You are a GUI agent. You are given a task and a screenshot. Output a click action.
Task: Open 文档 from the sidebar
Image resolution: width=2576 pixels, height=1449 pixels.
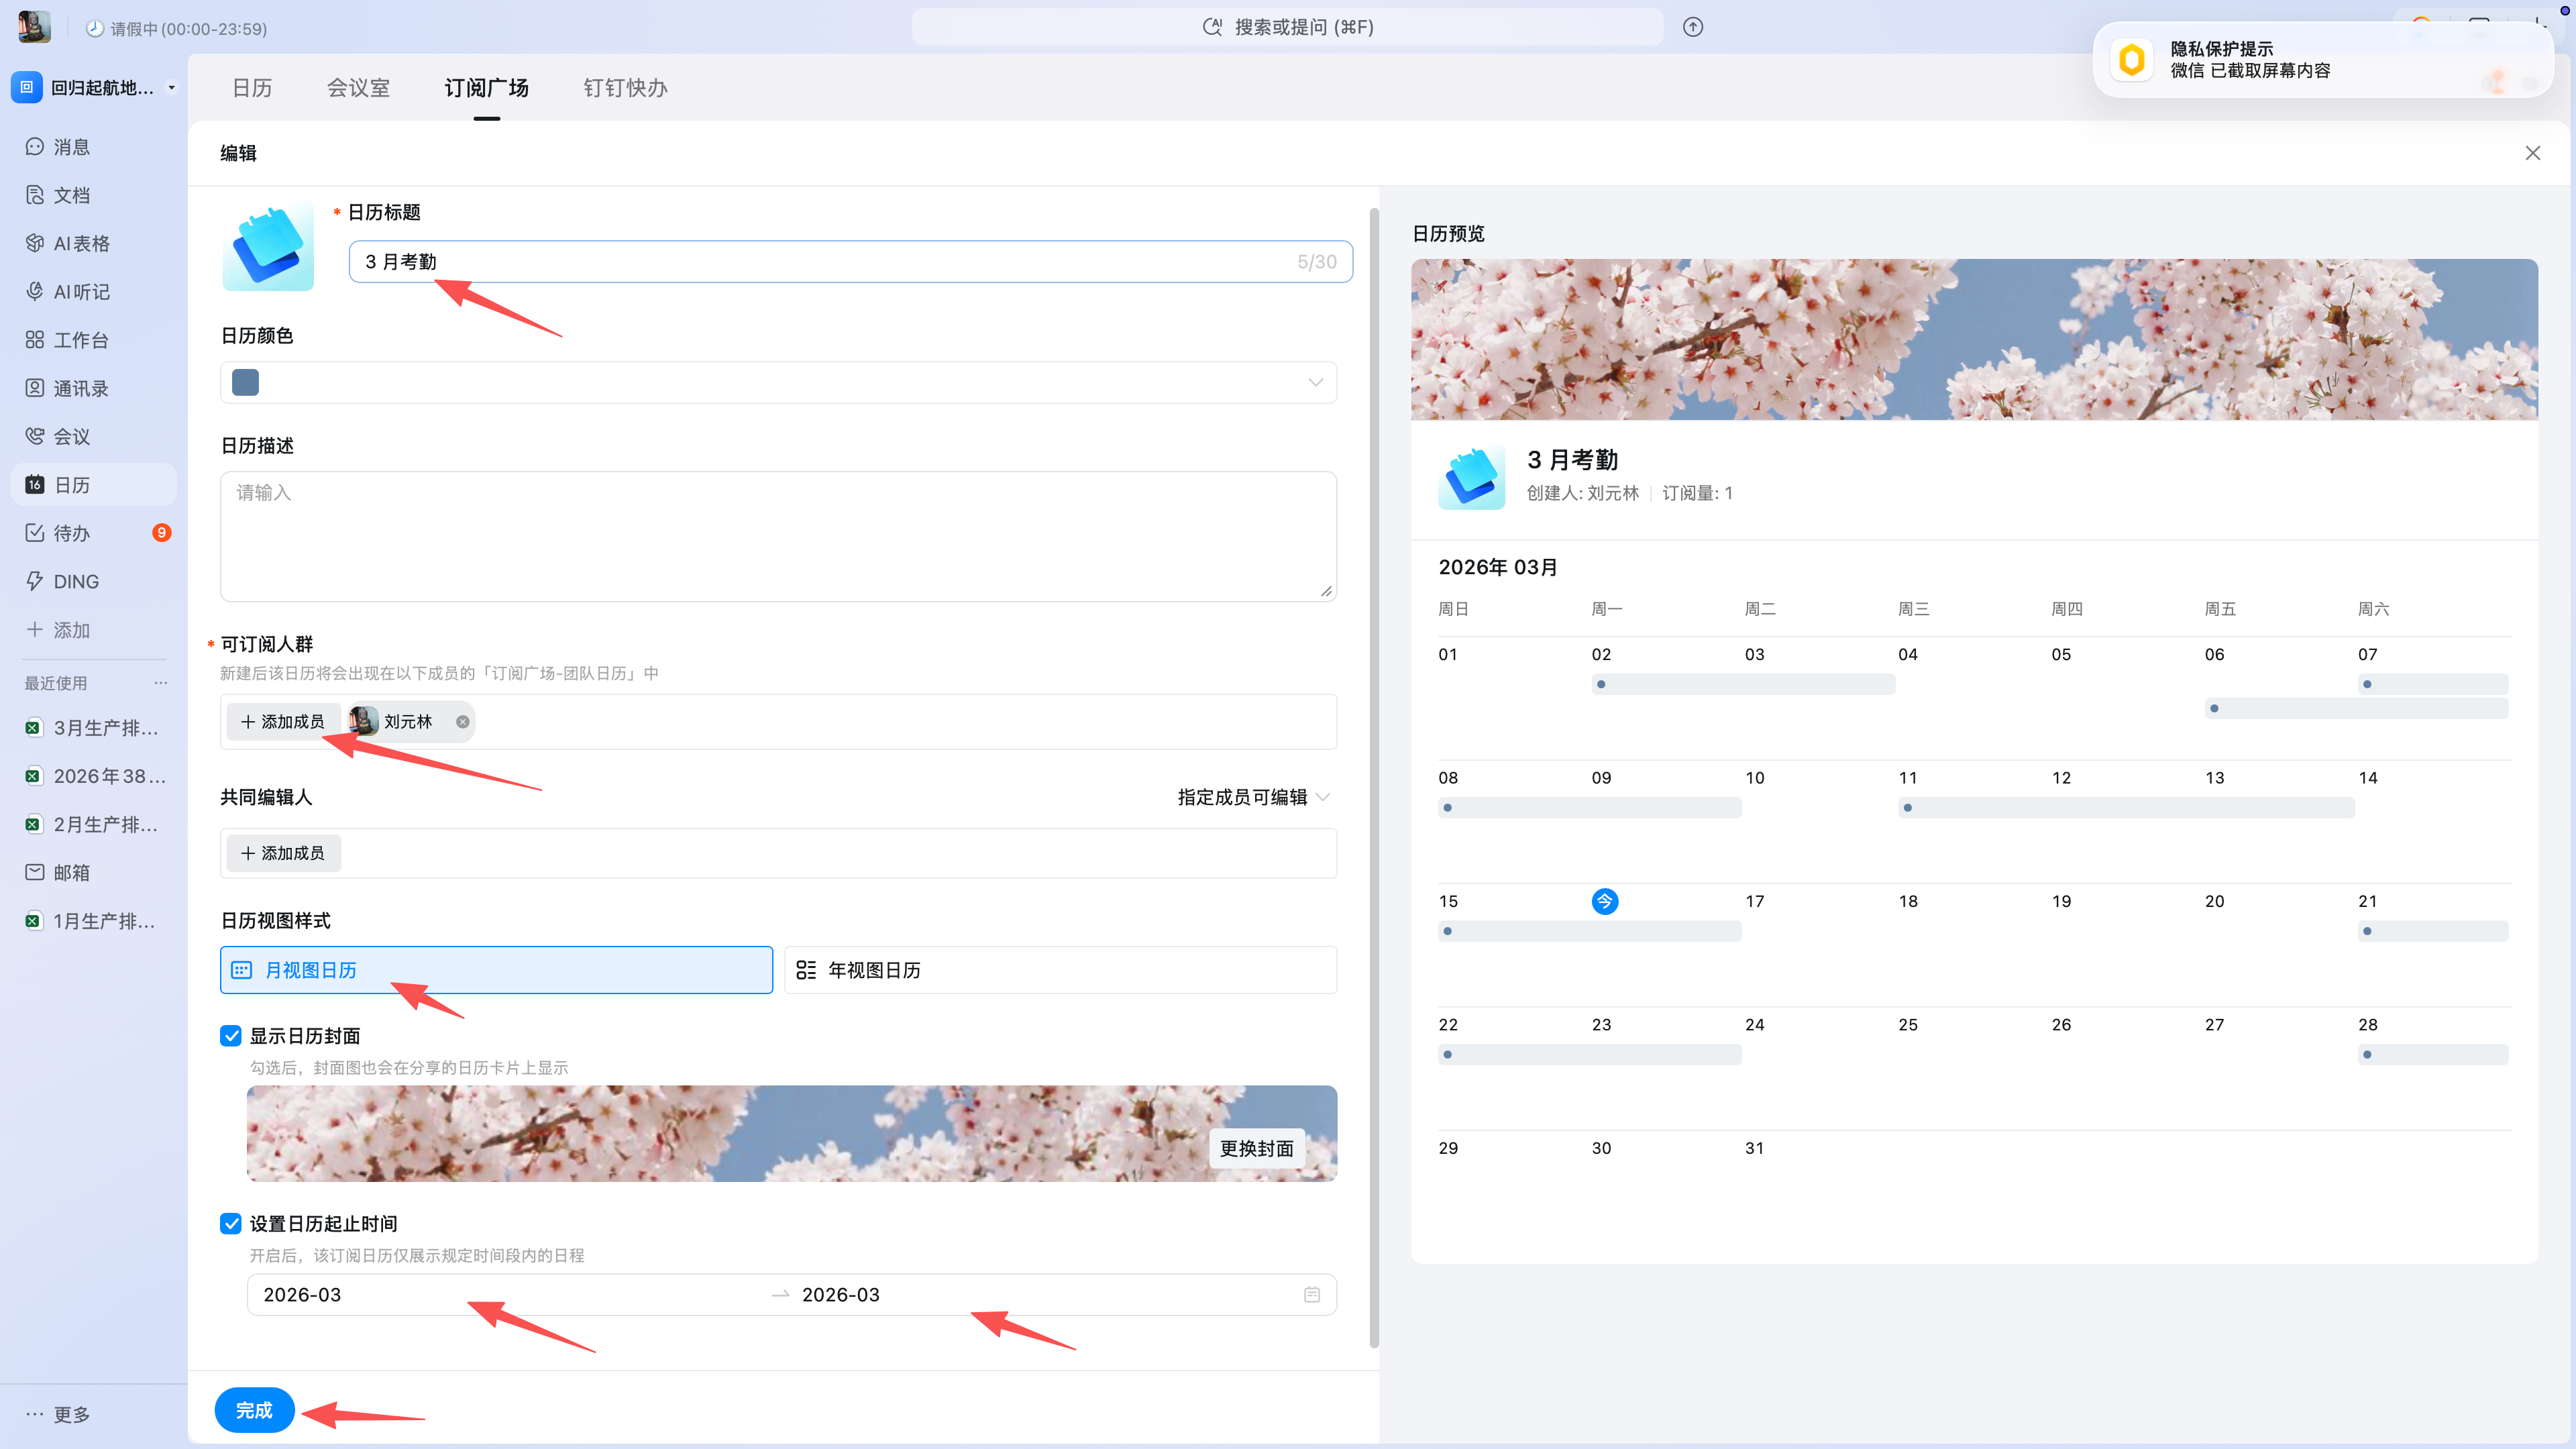pos(71,195)
